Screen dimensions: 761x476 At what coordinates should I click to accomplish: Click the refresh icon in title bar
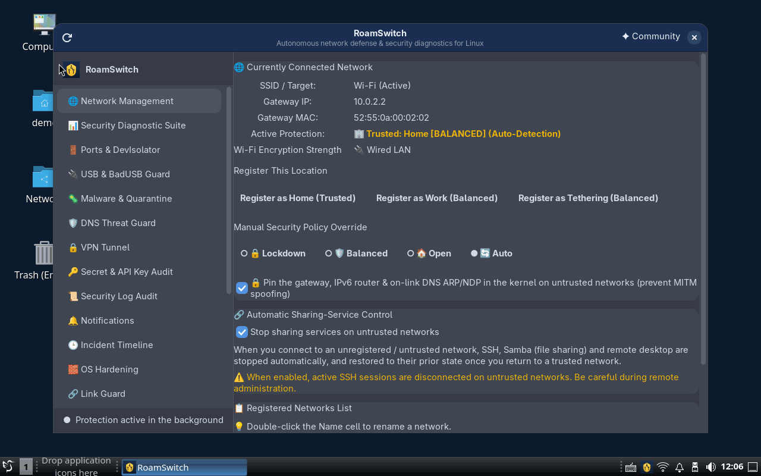67,37
